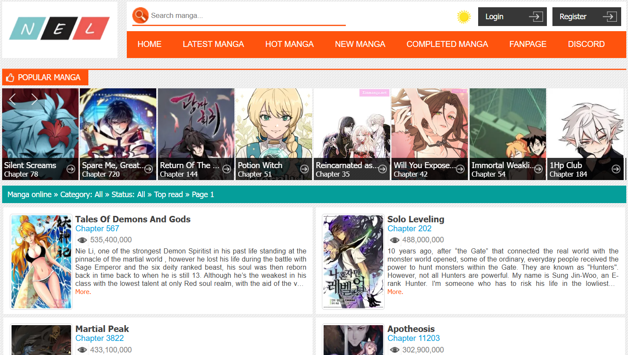Open the Register button
The width and height of the screenshot is (628, 355).
tap(587, 17)
